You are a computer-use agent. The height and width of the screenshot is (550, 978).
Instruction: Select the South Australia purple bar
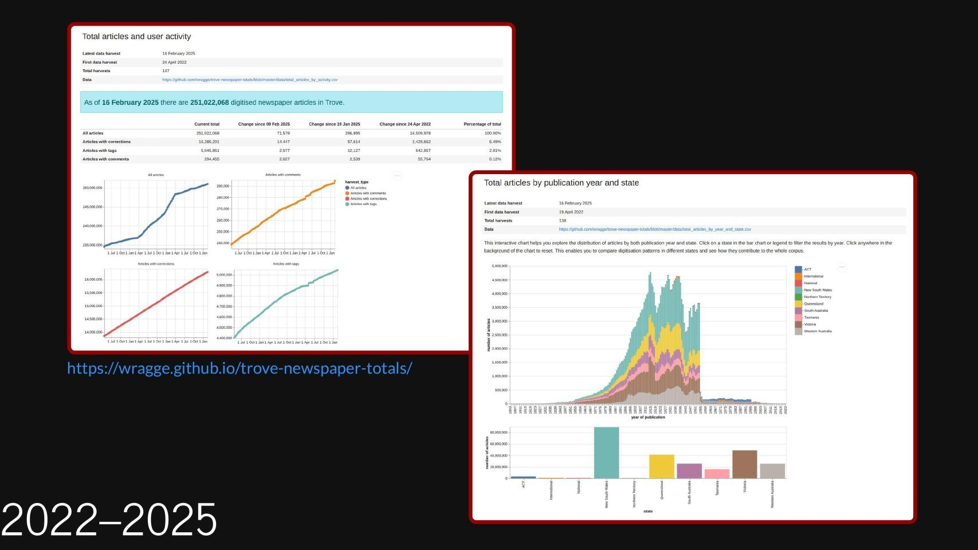[x=689, y=471]
